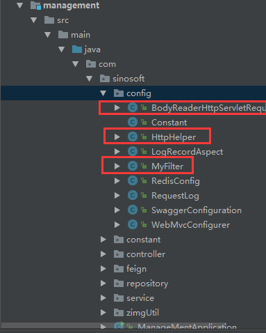Screen dimensions: 266x333
Task: Select the repository package
Action: click(x=147, y=284)
